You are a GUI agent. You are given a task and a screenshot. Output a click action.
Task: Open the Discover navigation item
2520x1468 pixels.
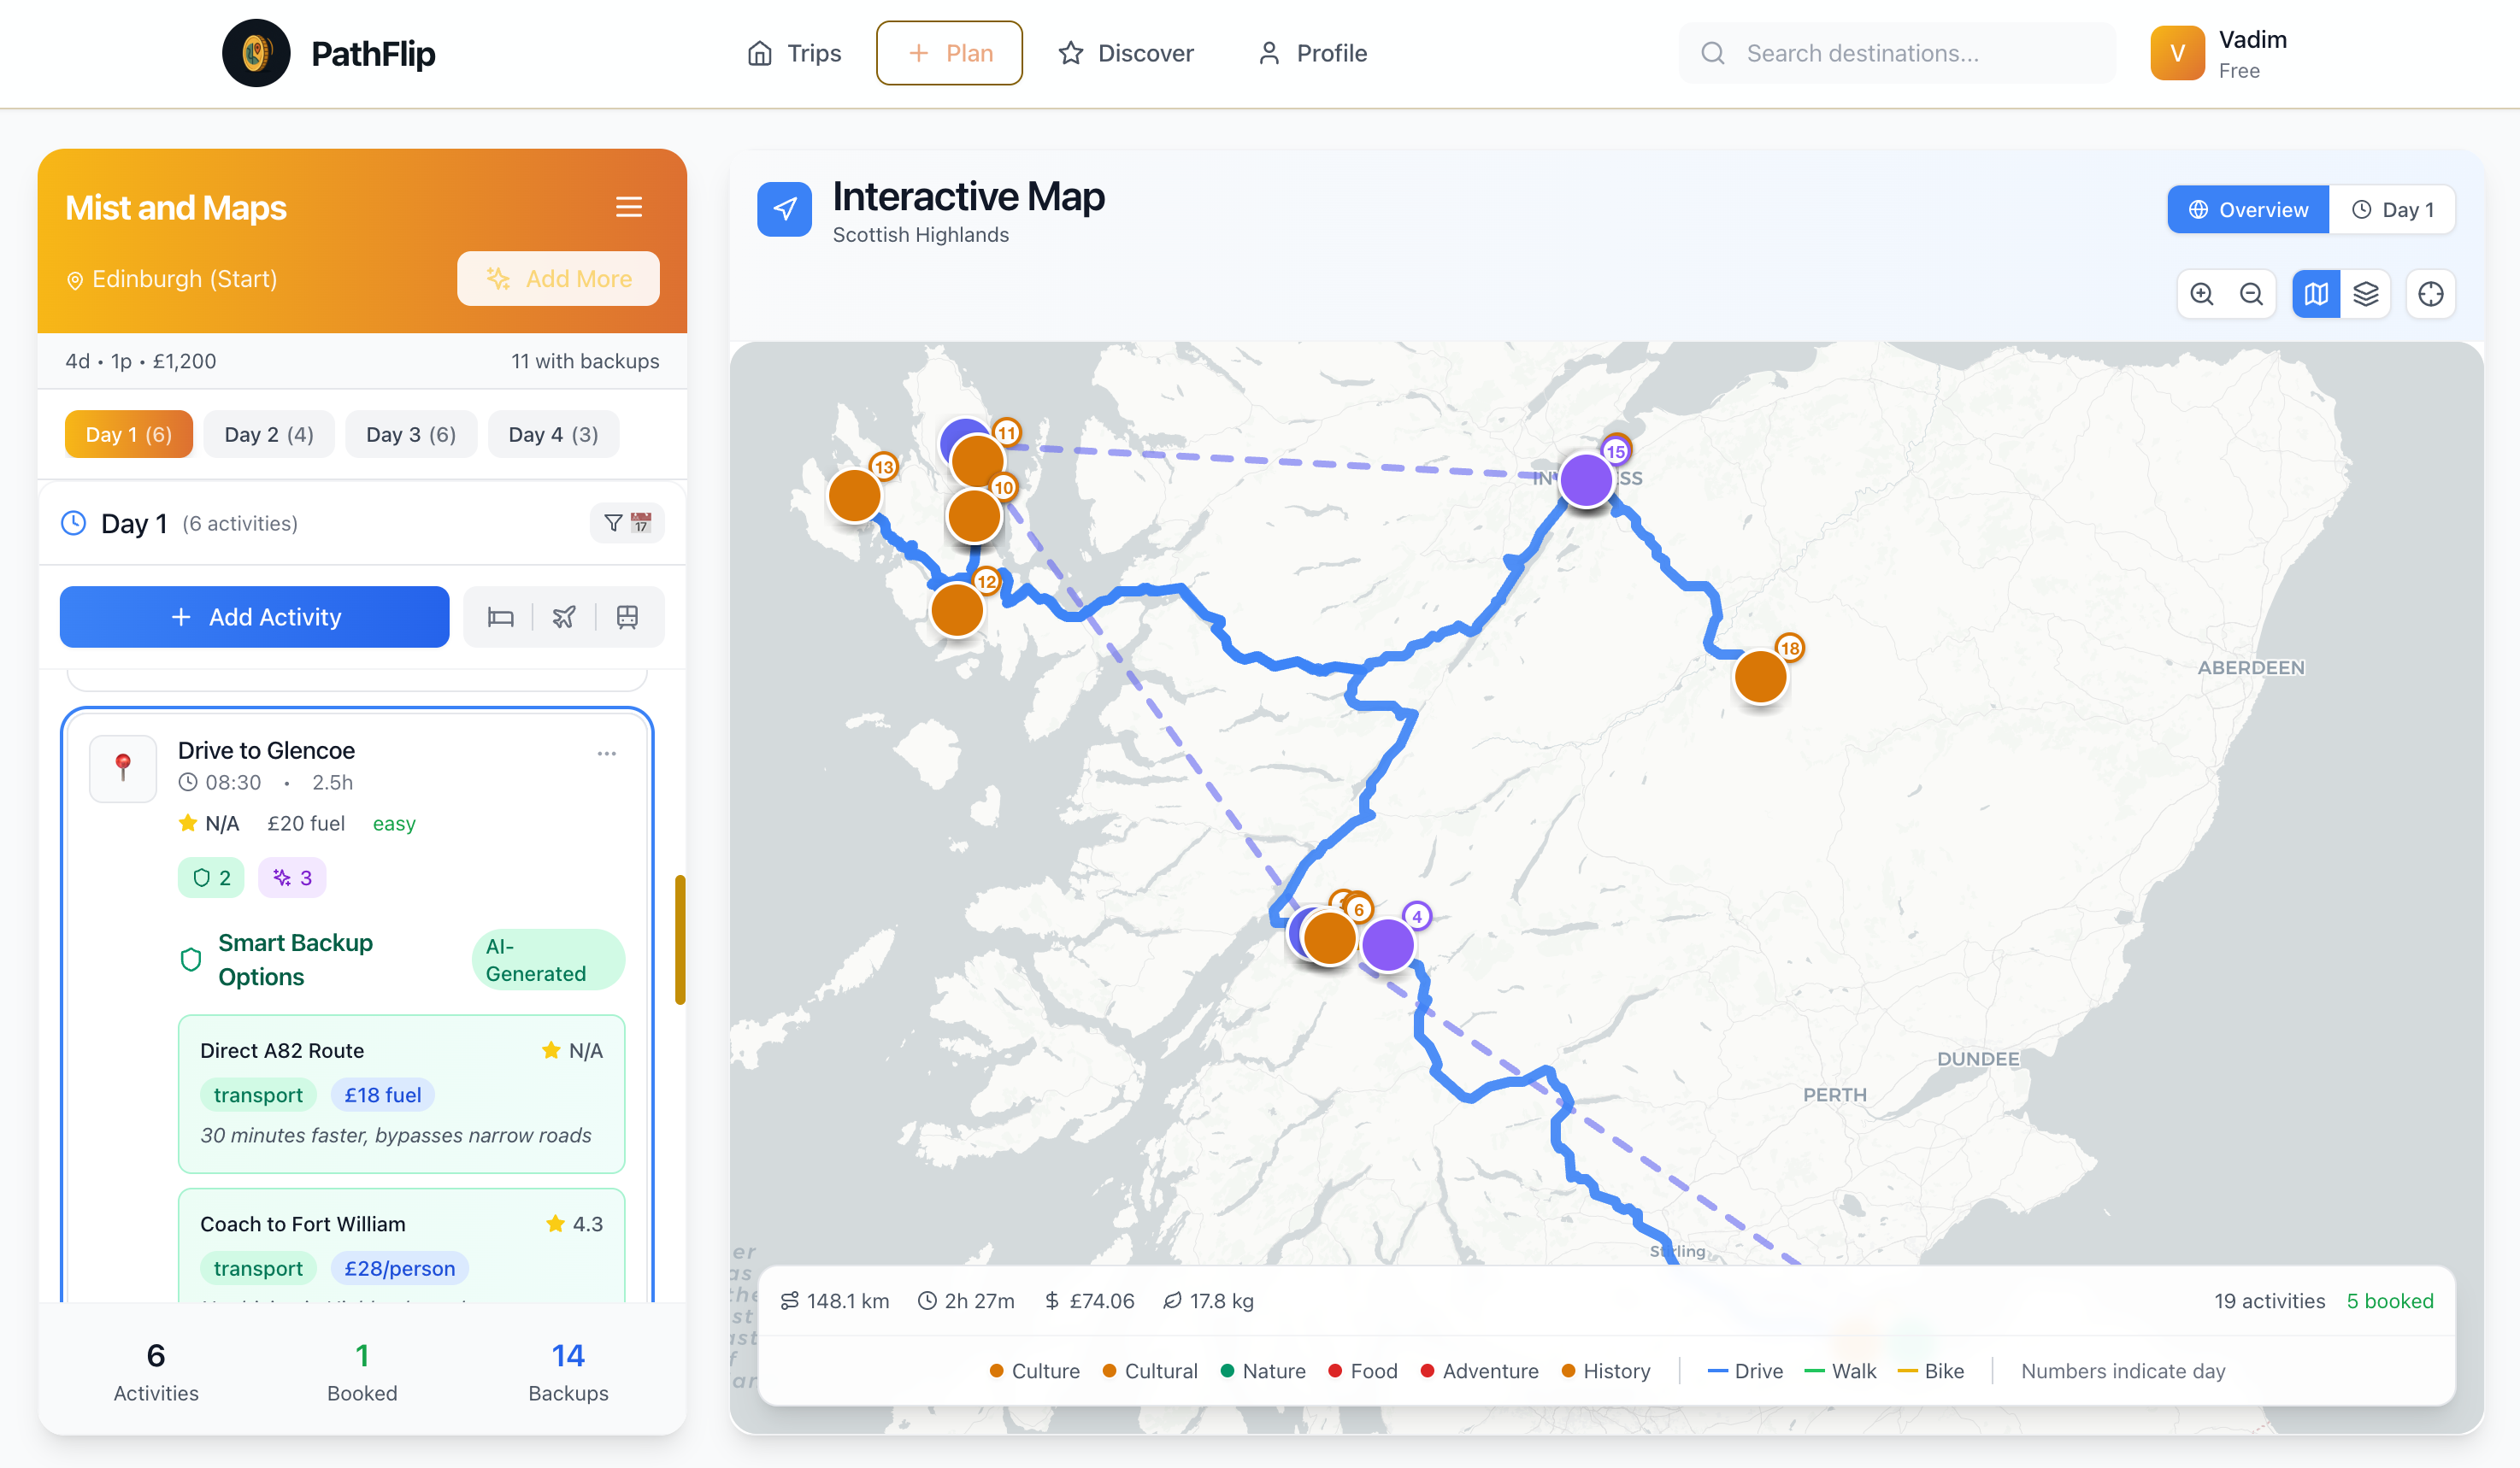coord(1126,53)
